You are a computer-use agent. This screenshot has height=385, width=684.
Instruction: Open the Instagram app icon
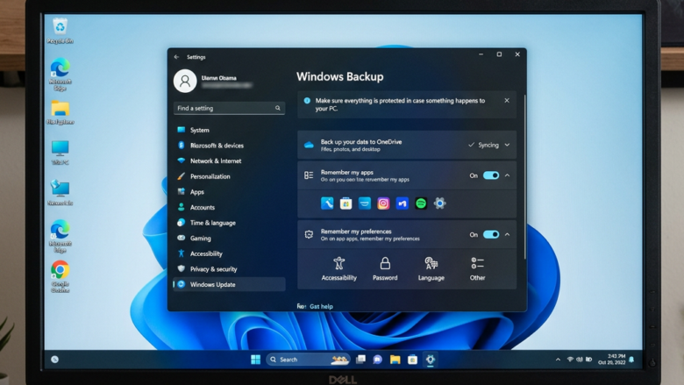coord(383,203)
